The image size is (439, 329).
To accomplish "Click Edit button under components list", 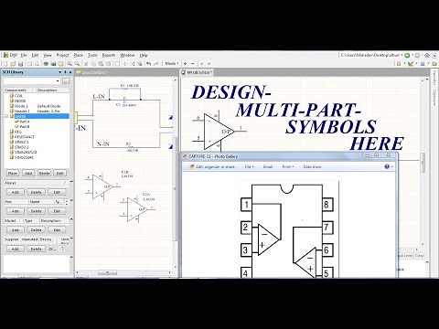I will coord(59,173).
